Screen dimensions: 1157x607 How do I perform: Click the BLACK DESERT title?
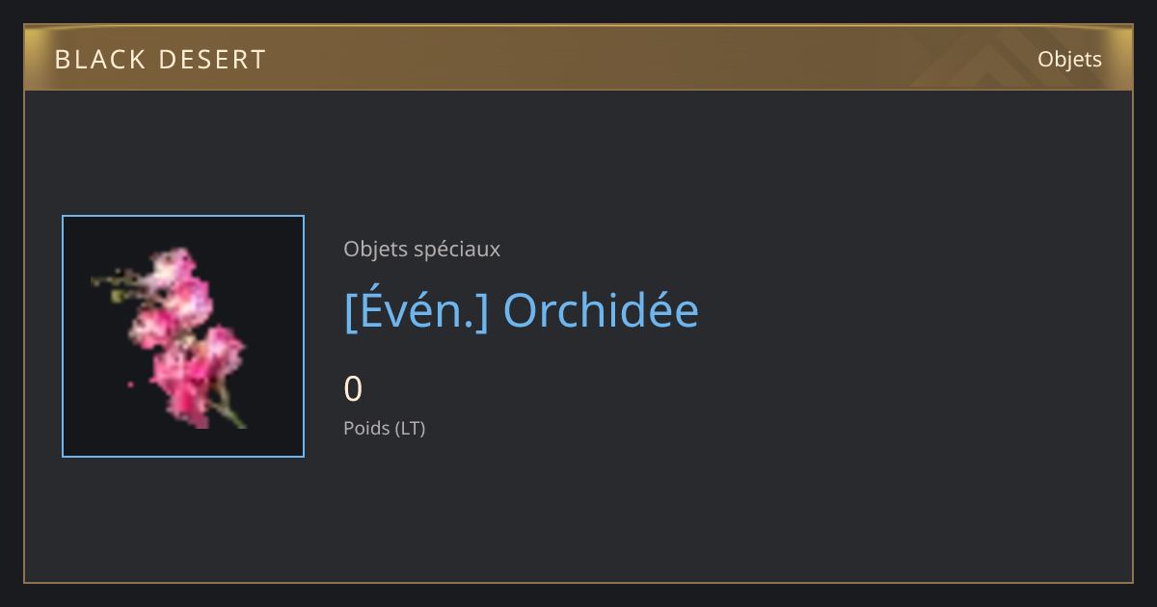tap(160, 60)
